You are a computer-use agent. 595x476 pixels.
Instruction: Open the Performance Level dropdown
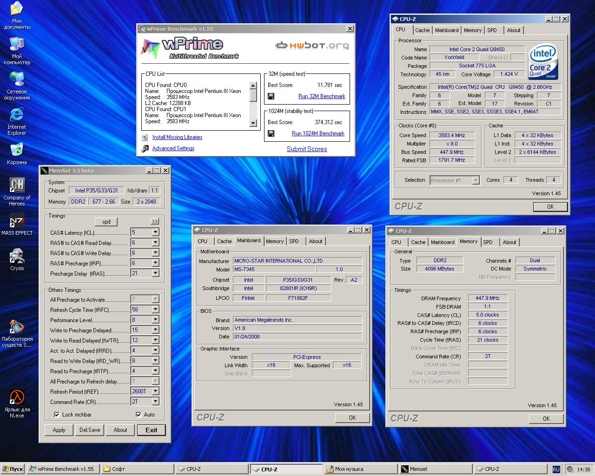[155, 320]
